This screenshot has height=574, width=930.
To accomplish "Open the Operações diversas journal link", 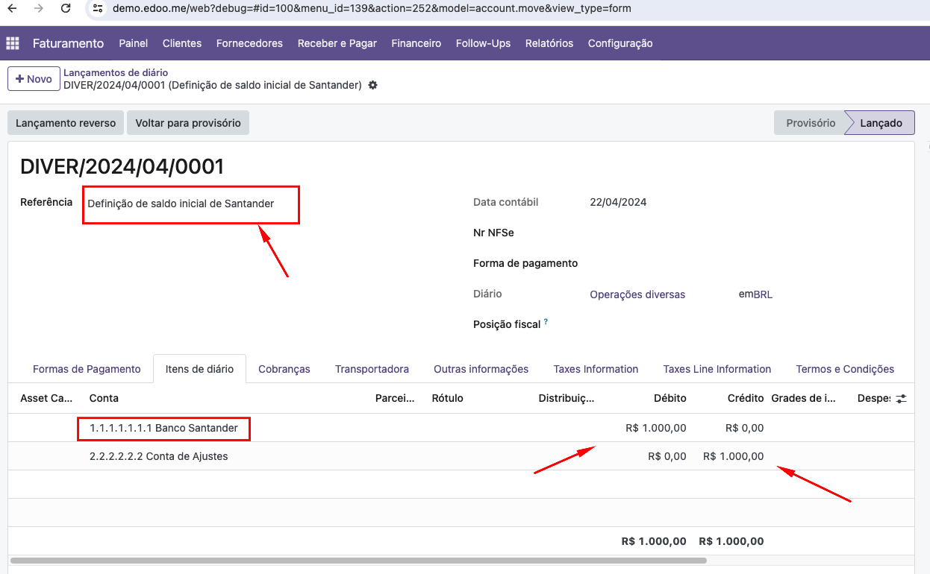I will pos(637,294).
